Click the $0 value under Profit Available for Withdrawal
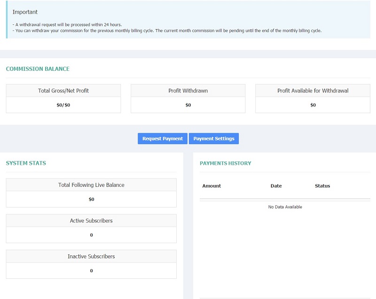Viewport: 376px width, 299px height. click(313, 105)
